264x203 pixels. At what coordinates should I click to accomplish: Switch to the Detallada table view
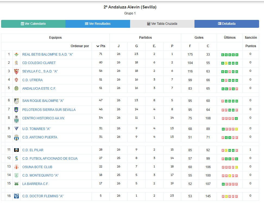click(x=227, y=24)
